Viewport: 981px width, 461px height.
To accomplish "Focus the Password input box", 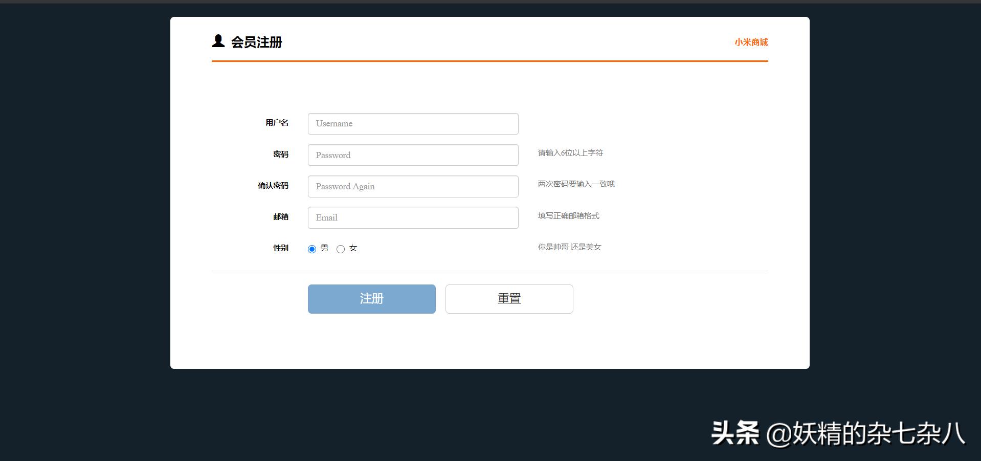I will (x=412, y=155).
